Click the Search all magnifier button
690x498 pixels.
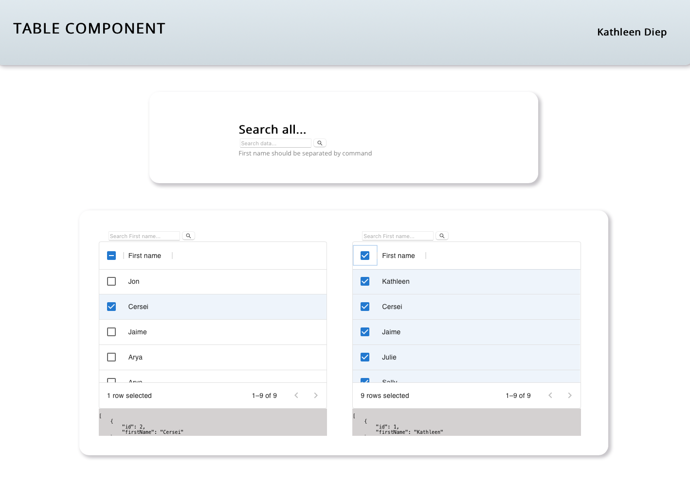click(x=320, y=143)
